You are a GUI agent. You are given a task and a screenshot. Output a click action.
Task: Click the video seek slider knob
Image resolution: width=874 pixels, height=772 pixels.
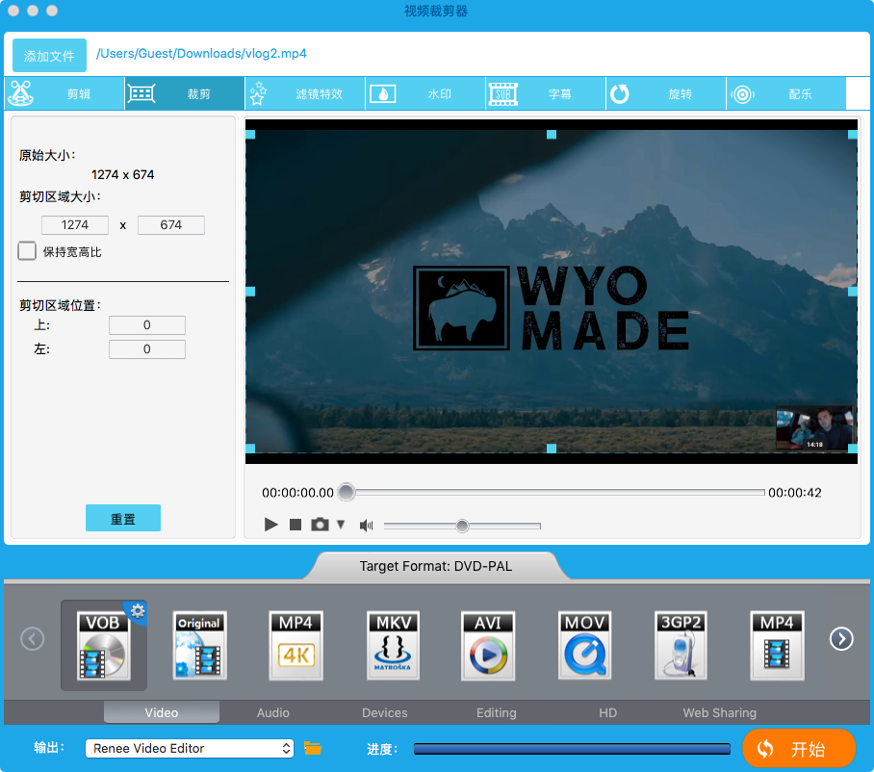(x=347, y=492)
